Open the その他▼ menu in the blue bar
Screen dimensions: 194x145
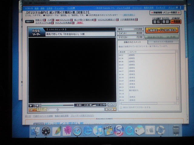click(x=71, y=8)
